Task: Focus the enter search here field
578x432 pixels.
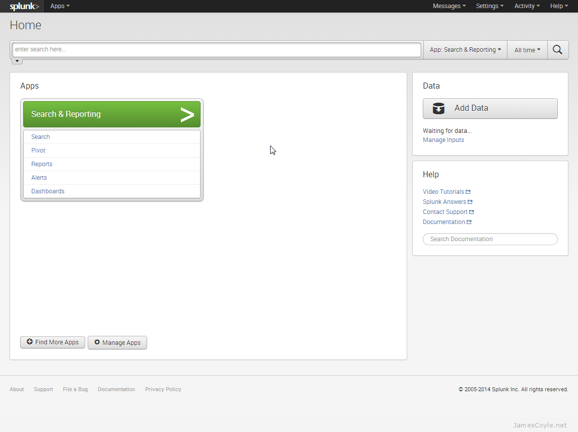Action: click(216, 50)
